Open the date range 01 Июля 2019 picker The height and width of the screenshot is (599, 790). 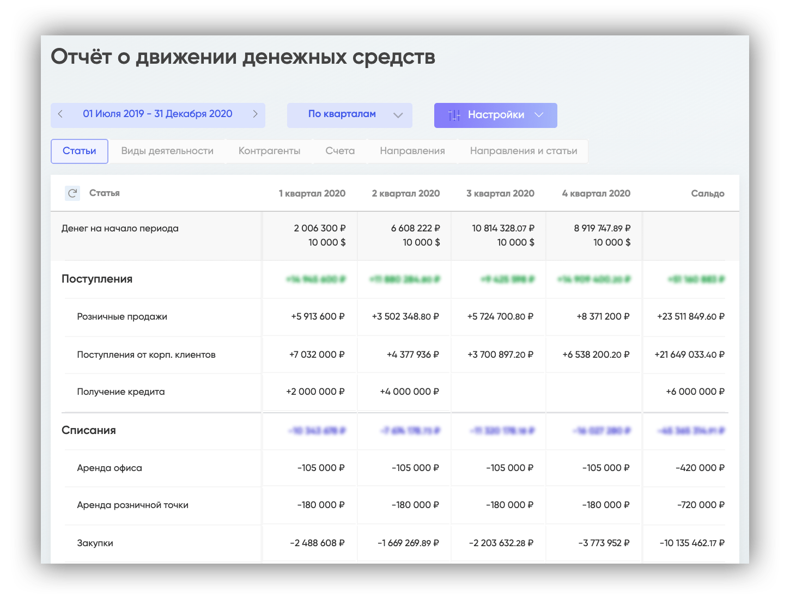pos(157,114)
